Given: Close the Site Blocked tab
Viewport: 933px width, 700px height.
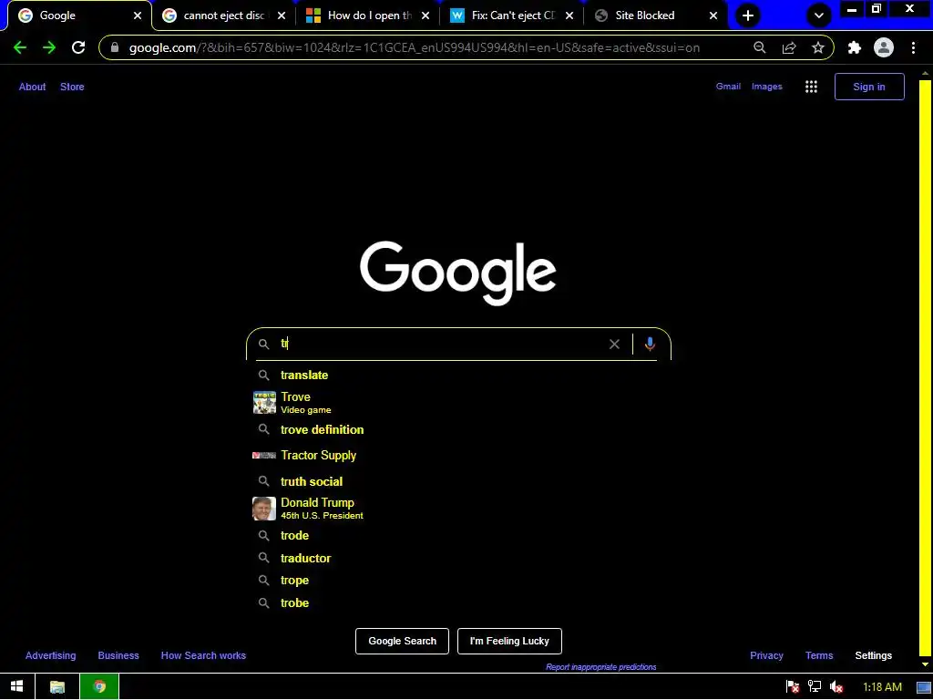Looking at the screenshot, I should click(x=713, y=15).
